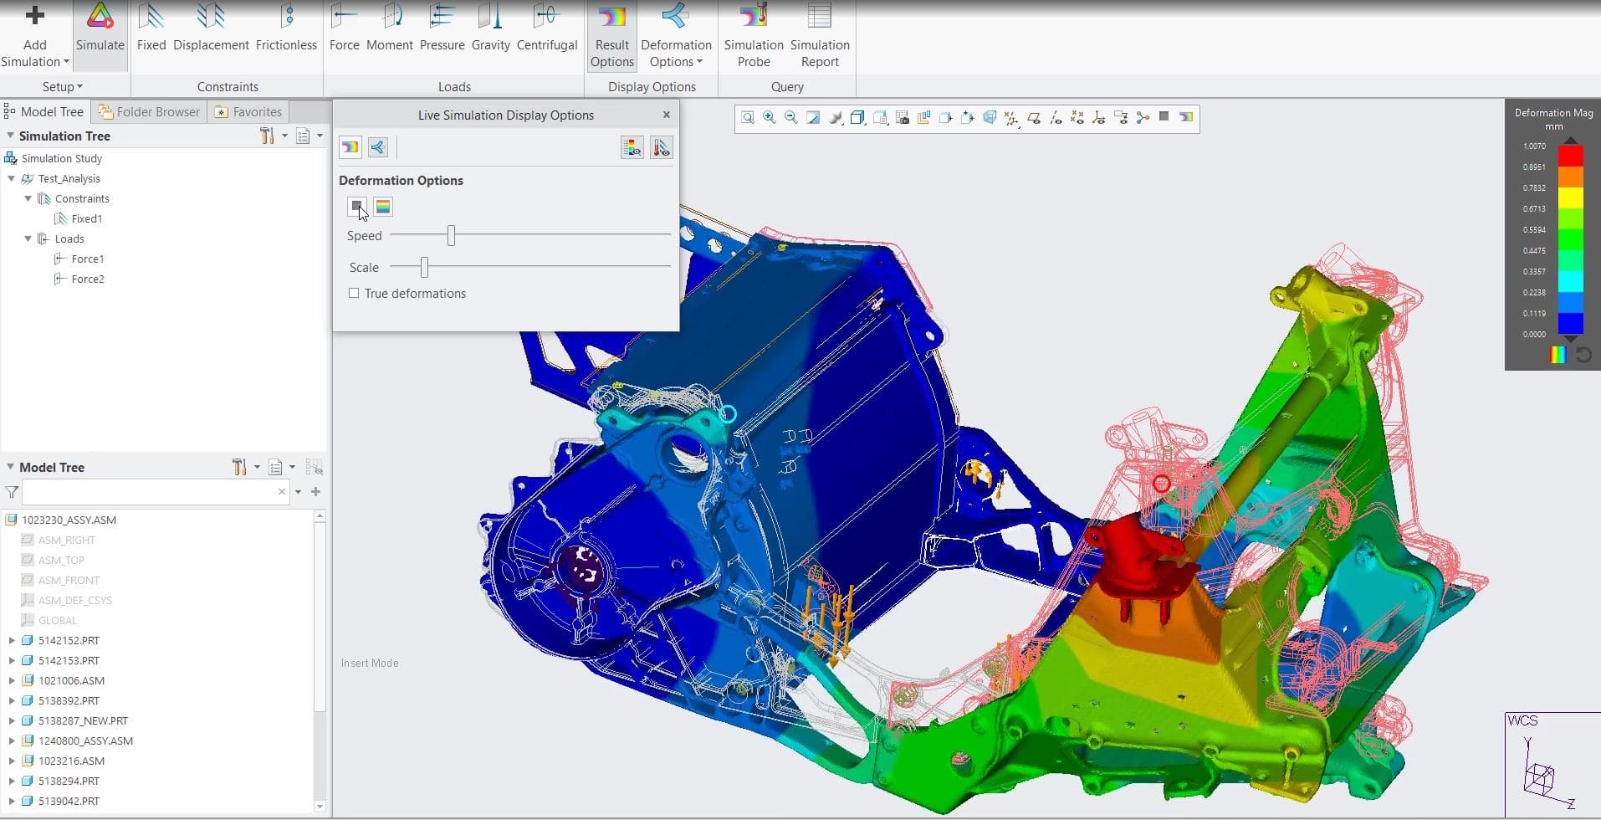Viewport: 1601px width, 820px height.
Task: Stop the deformation animation
Action: 357,207
